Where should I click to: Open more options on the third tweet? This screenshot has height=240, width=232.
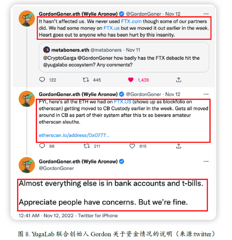tap(206, 161)
